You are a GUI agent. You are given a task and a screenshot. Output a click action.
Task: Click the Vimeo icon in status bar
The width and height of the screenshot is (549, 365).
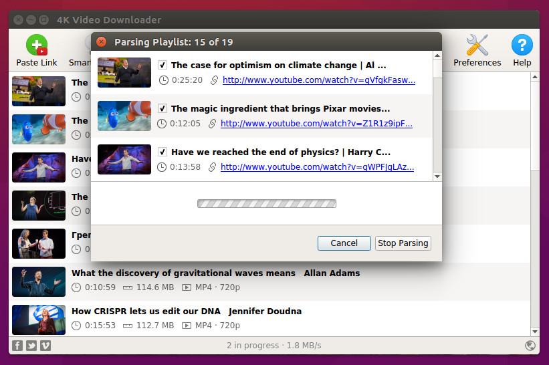45,346
